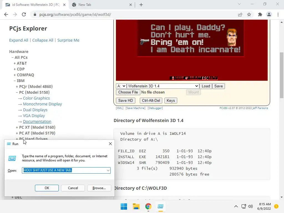
Task: Click the Collapse All link
Action: tap(43, 40)
